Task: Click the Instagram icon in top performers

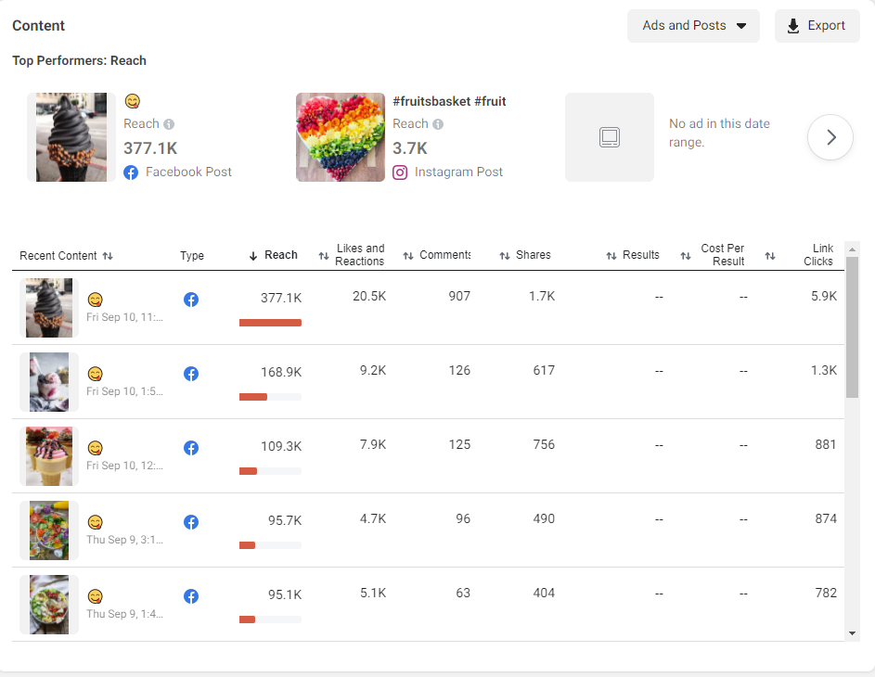Action: pyautogui.click(x=400, y=172)
